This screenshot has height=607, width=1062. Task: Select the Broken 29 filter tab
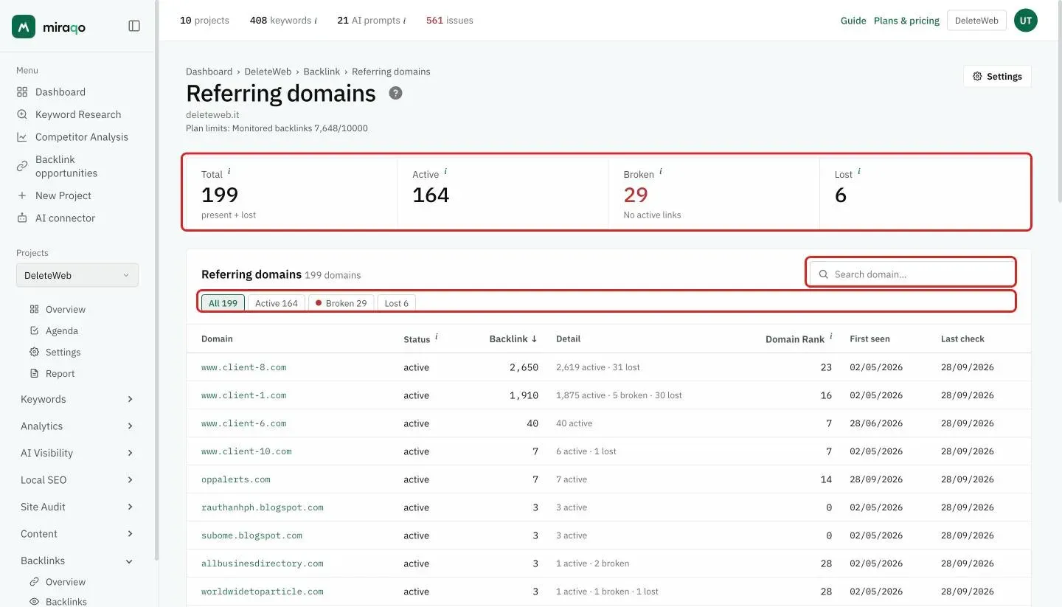coord(341,303)
